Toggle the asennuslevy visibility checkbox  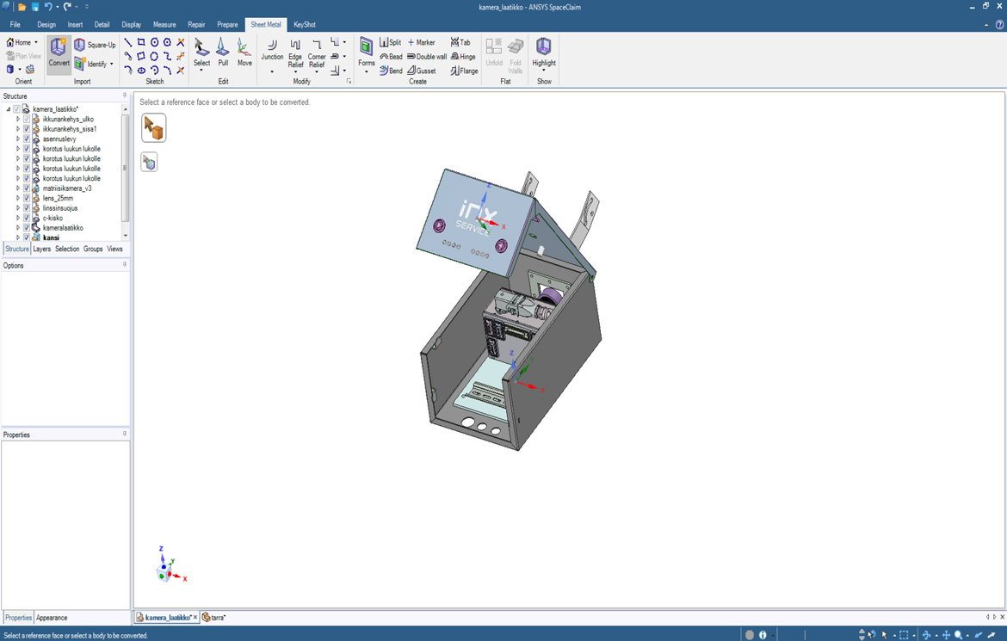[x=27, y=139]
